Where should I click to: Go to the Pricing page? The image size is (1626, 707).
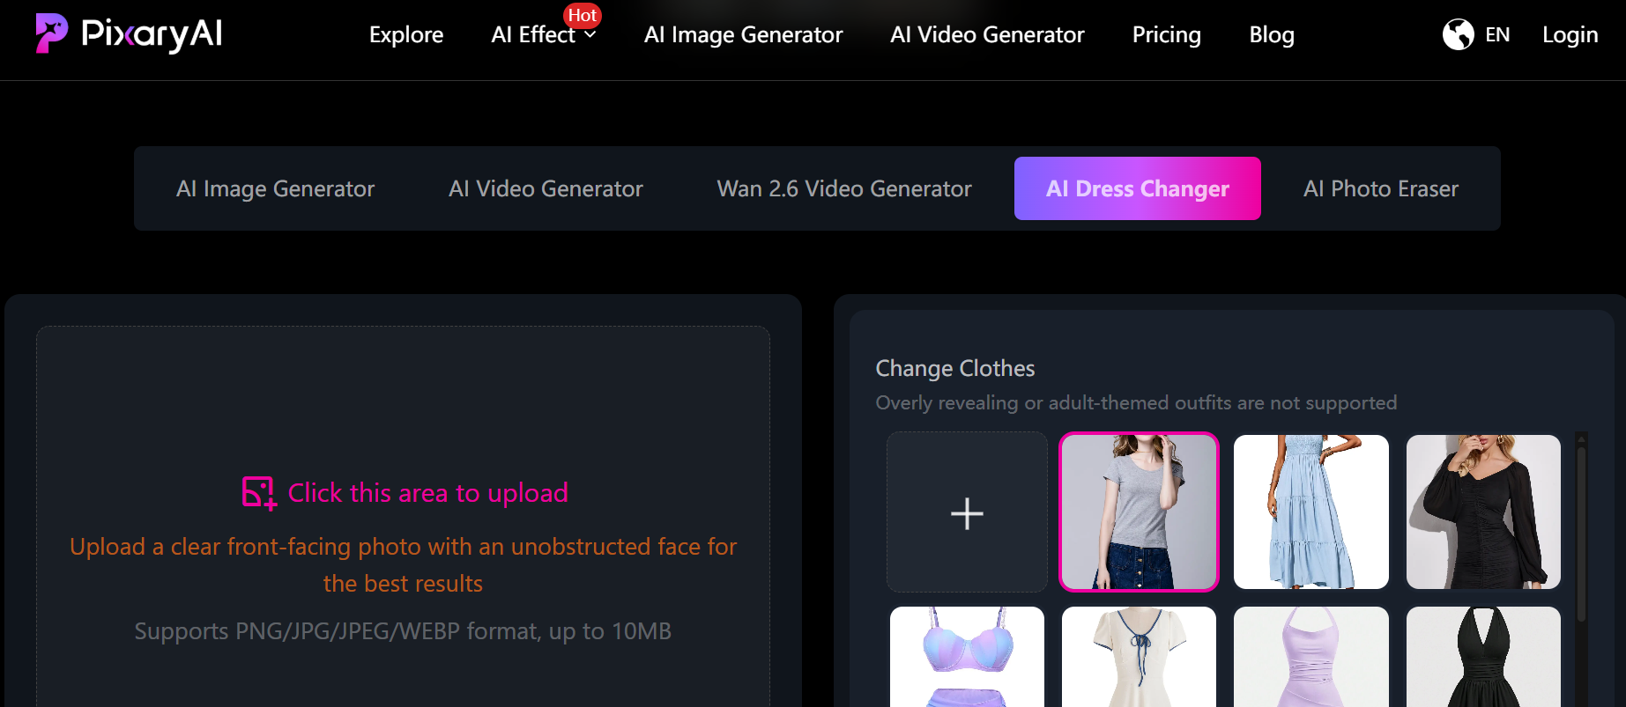point(1166,34)
